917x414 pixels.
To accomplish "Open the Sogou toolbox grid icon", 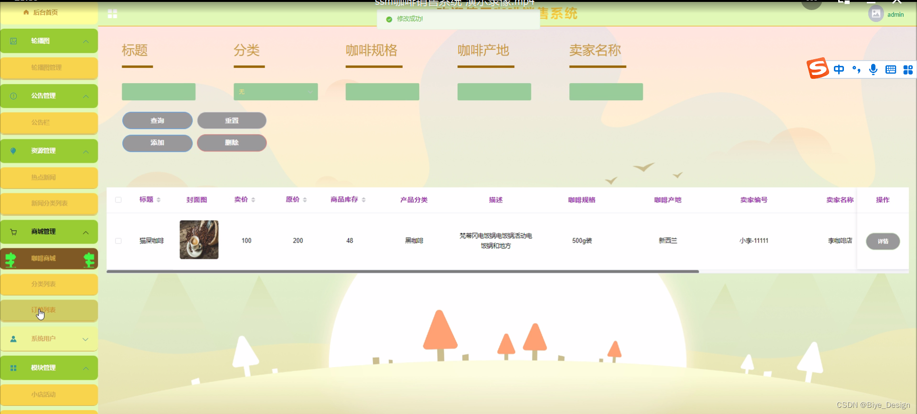I will point(908,70).
